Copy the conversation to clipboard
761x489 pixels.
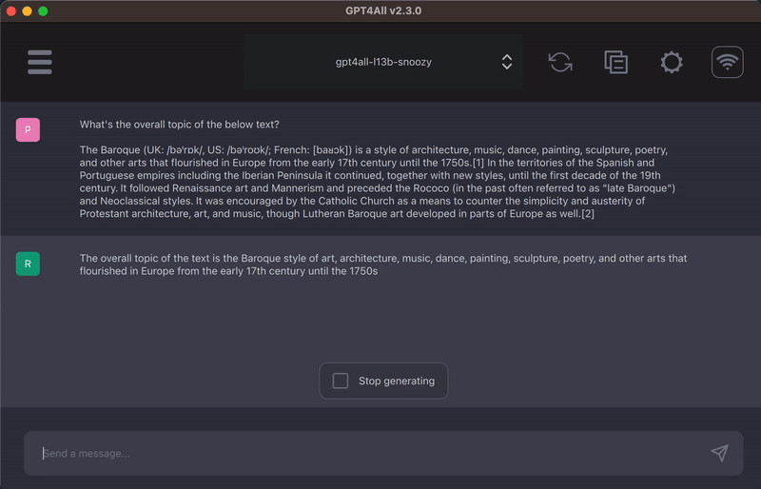pyautogui.click(x=615, y=62)
